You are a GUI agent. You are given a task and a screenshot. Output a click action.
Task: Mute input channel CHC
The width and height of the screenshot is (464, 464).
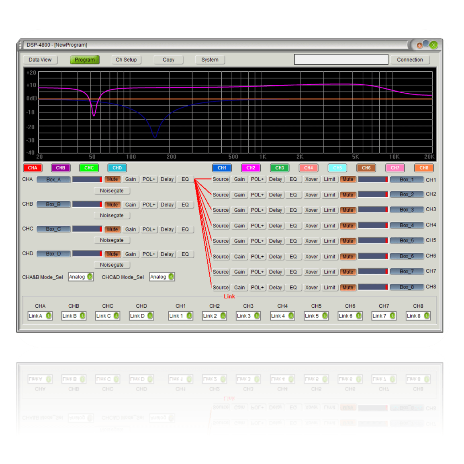point(112,229)
